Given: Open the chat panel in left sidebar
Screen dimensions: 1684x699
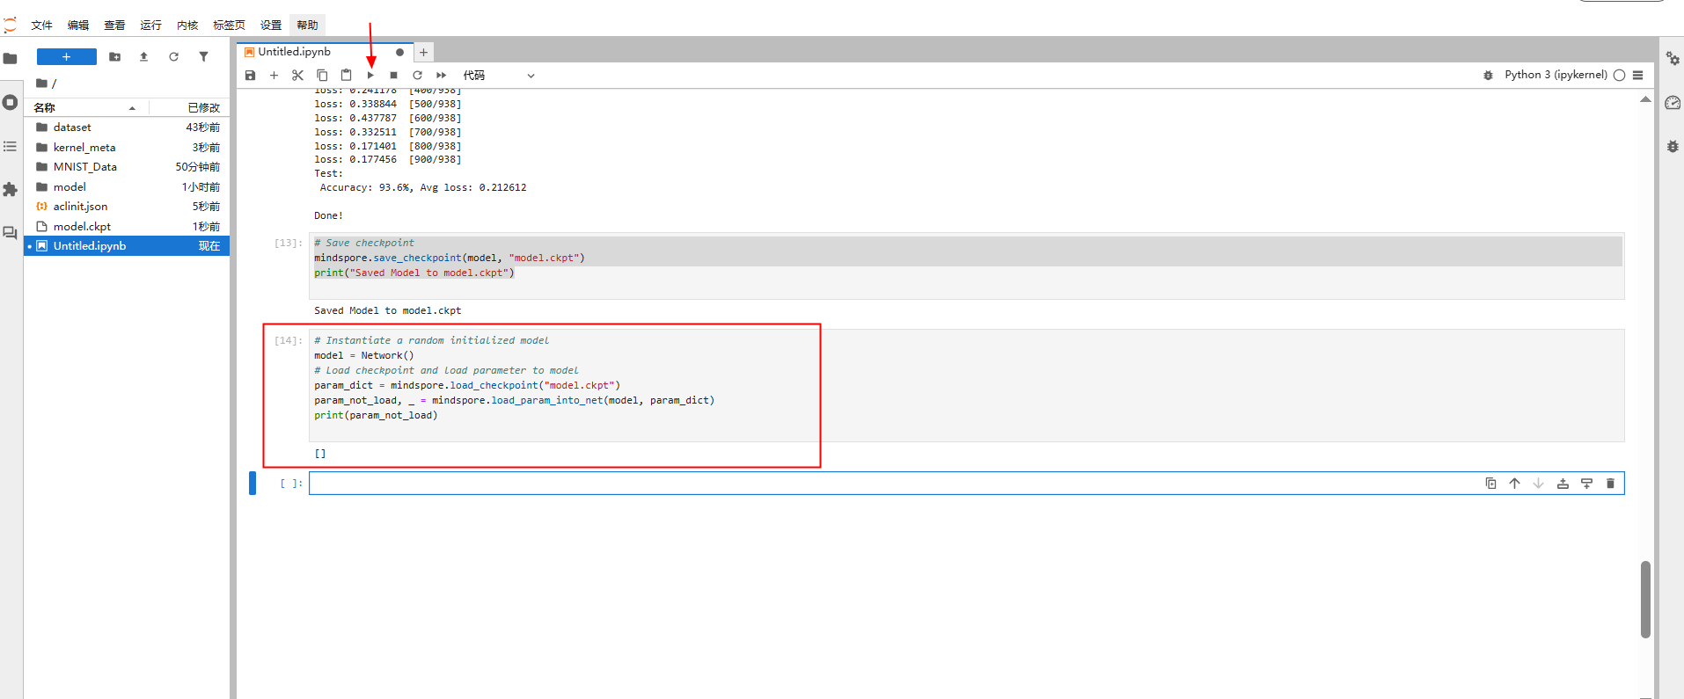Looking at the screenshot, I should 11,233.
